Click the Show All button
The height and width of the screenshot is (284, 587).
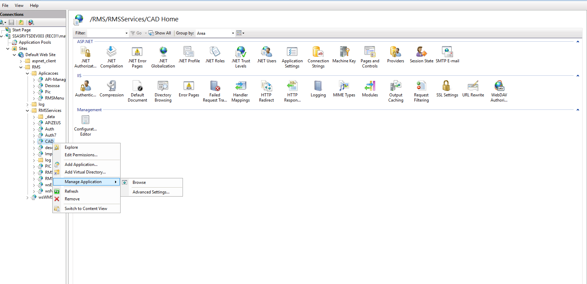click(x=160, y=33)
